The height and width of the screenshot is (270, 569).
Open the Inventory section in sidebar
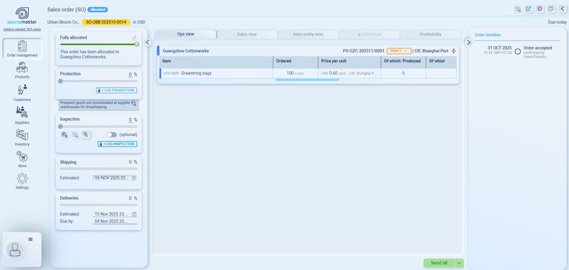pos(22,138)
